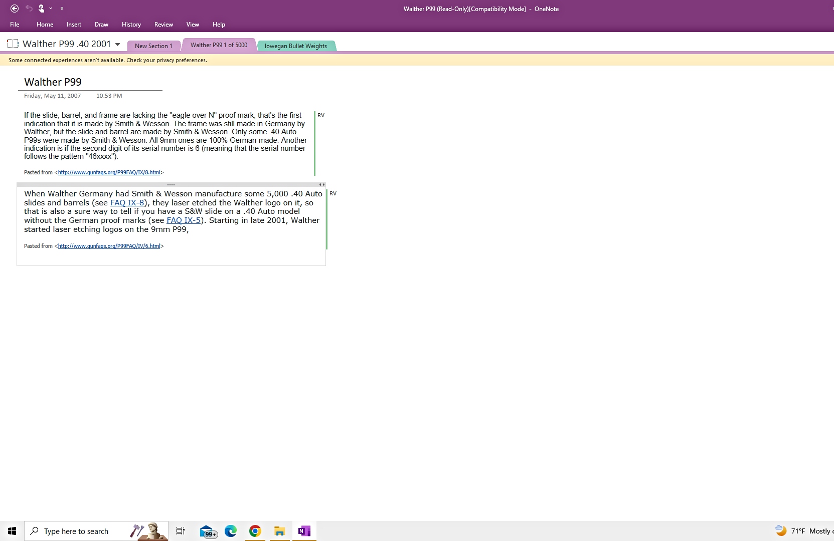Viewport: 834px width, 541px height.
Task: Launch Microsoft Edge from the taskbar
Action: (x=231, y=531)
